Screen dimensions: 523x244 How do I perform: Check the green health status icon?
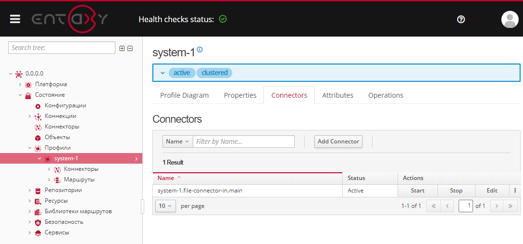click(223, 19)
